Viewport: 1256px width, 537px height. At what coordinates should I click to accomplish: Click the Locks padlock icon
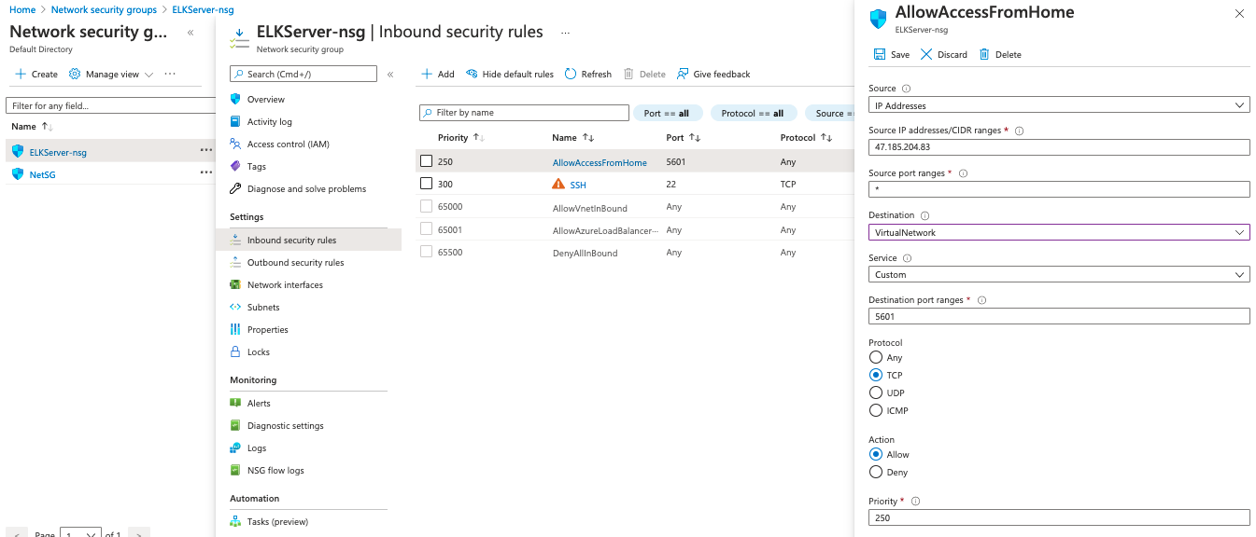coord(235,351)
